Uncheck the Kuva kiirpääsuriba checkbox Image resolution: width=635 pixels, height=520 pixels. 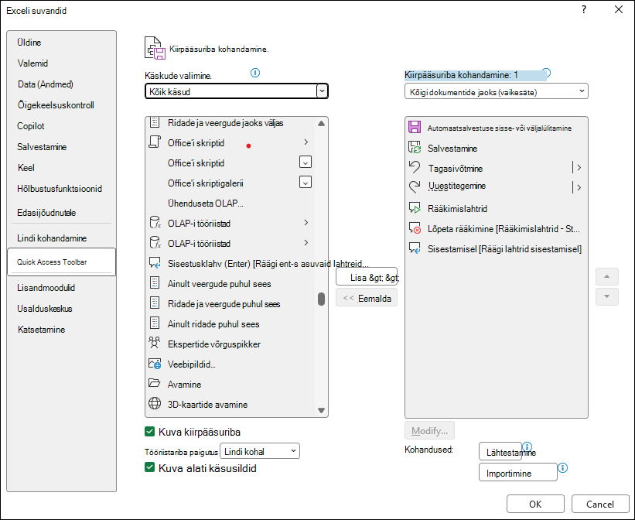[149, 432]
